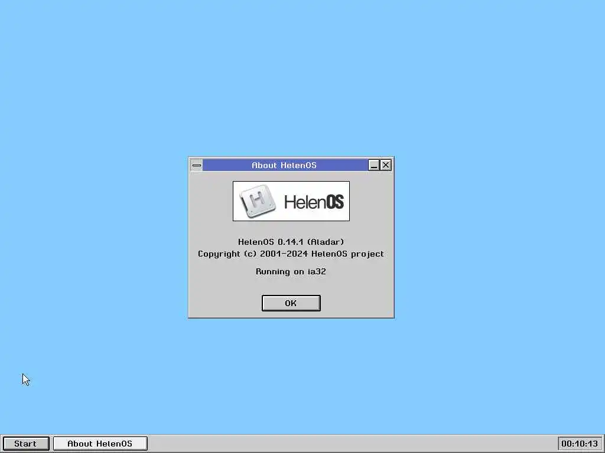Click the 'Copyright (c) 2001-2024 HelenOS project' line
605x453 pixels.
291,254
